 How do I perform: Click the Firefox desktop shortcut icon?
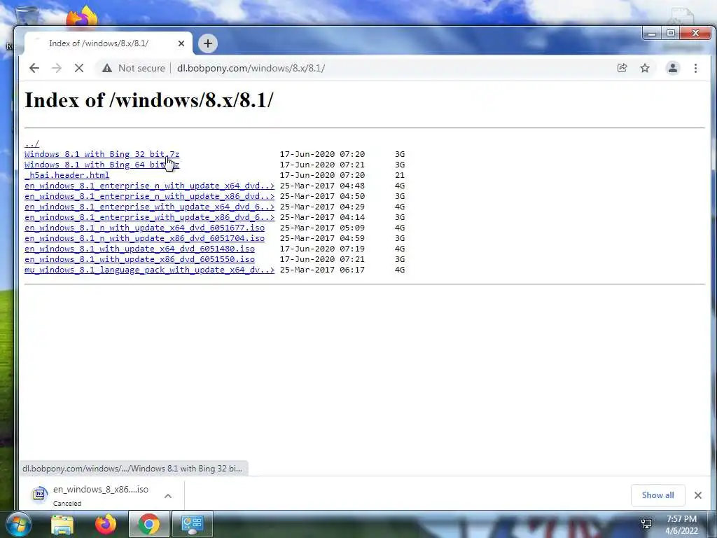[83, 17]
